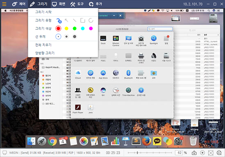Select the thinnest line thickness
Screen dimensions: 225x157
(58, 37)
